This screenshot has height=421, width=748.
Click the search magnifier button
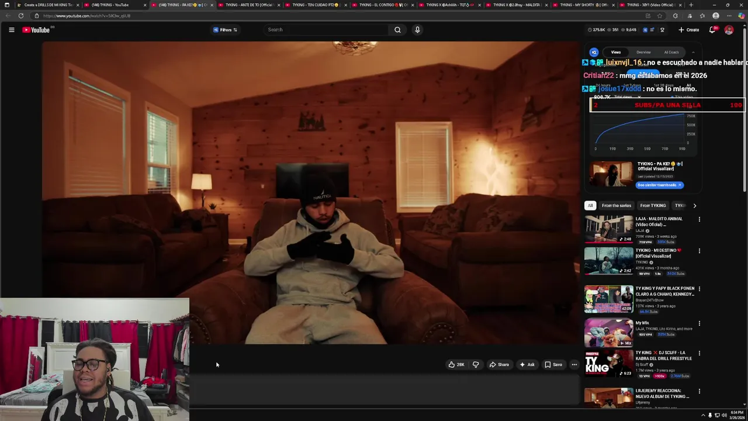[397, 30]
